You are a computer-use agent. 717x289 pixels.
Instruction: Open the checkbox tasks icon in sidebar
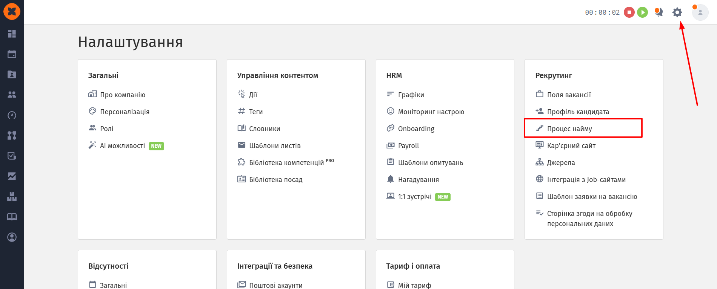pyautogui.click(x=12, y=156)
